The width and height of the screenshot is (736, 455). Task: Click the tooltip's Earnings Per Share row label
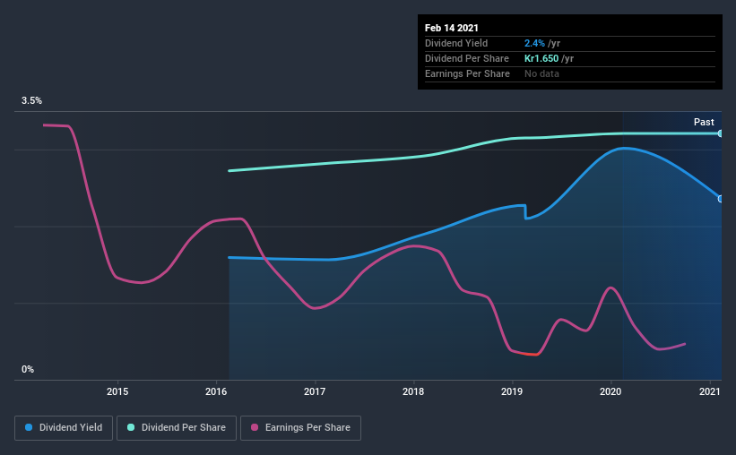click(467, 73)
